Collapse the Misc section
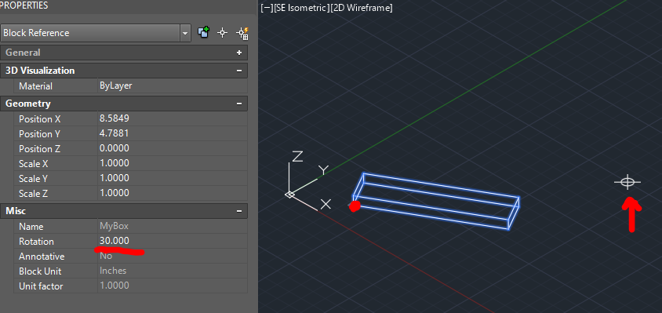 pos(239,211)
